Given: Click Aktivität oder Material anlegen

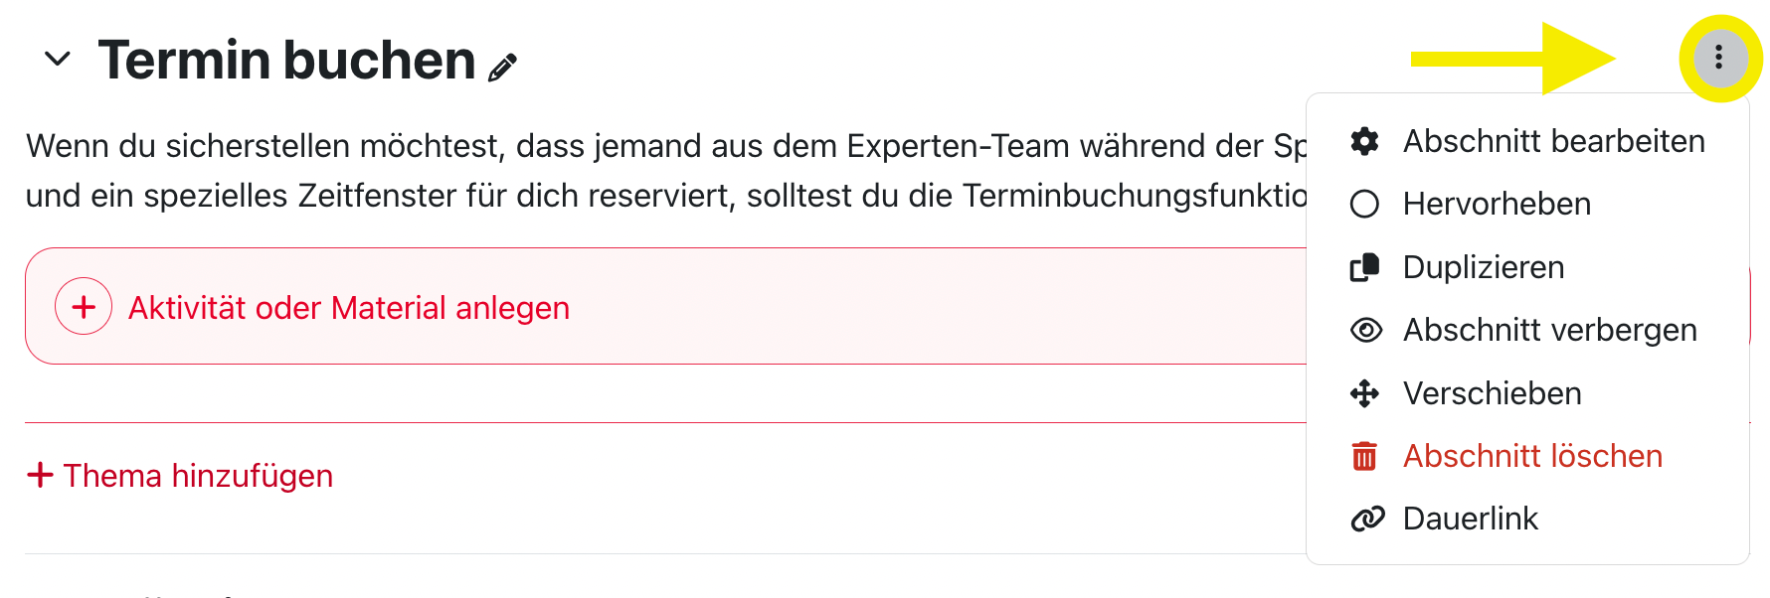Looking at the screenshot, I should (349, 308).
